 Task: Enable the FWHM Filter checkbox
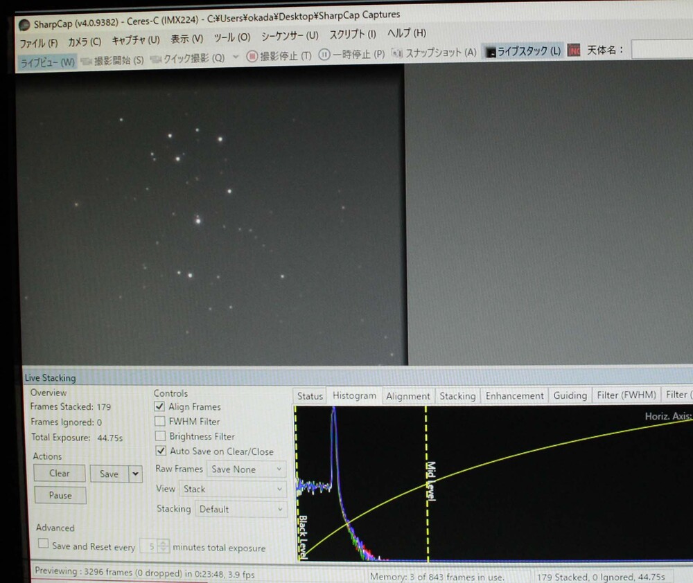pos(160,422)
